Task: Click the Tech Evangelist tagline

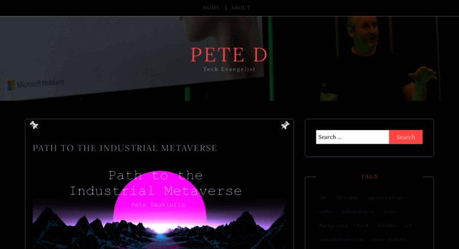Action: (229, 69)
